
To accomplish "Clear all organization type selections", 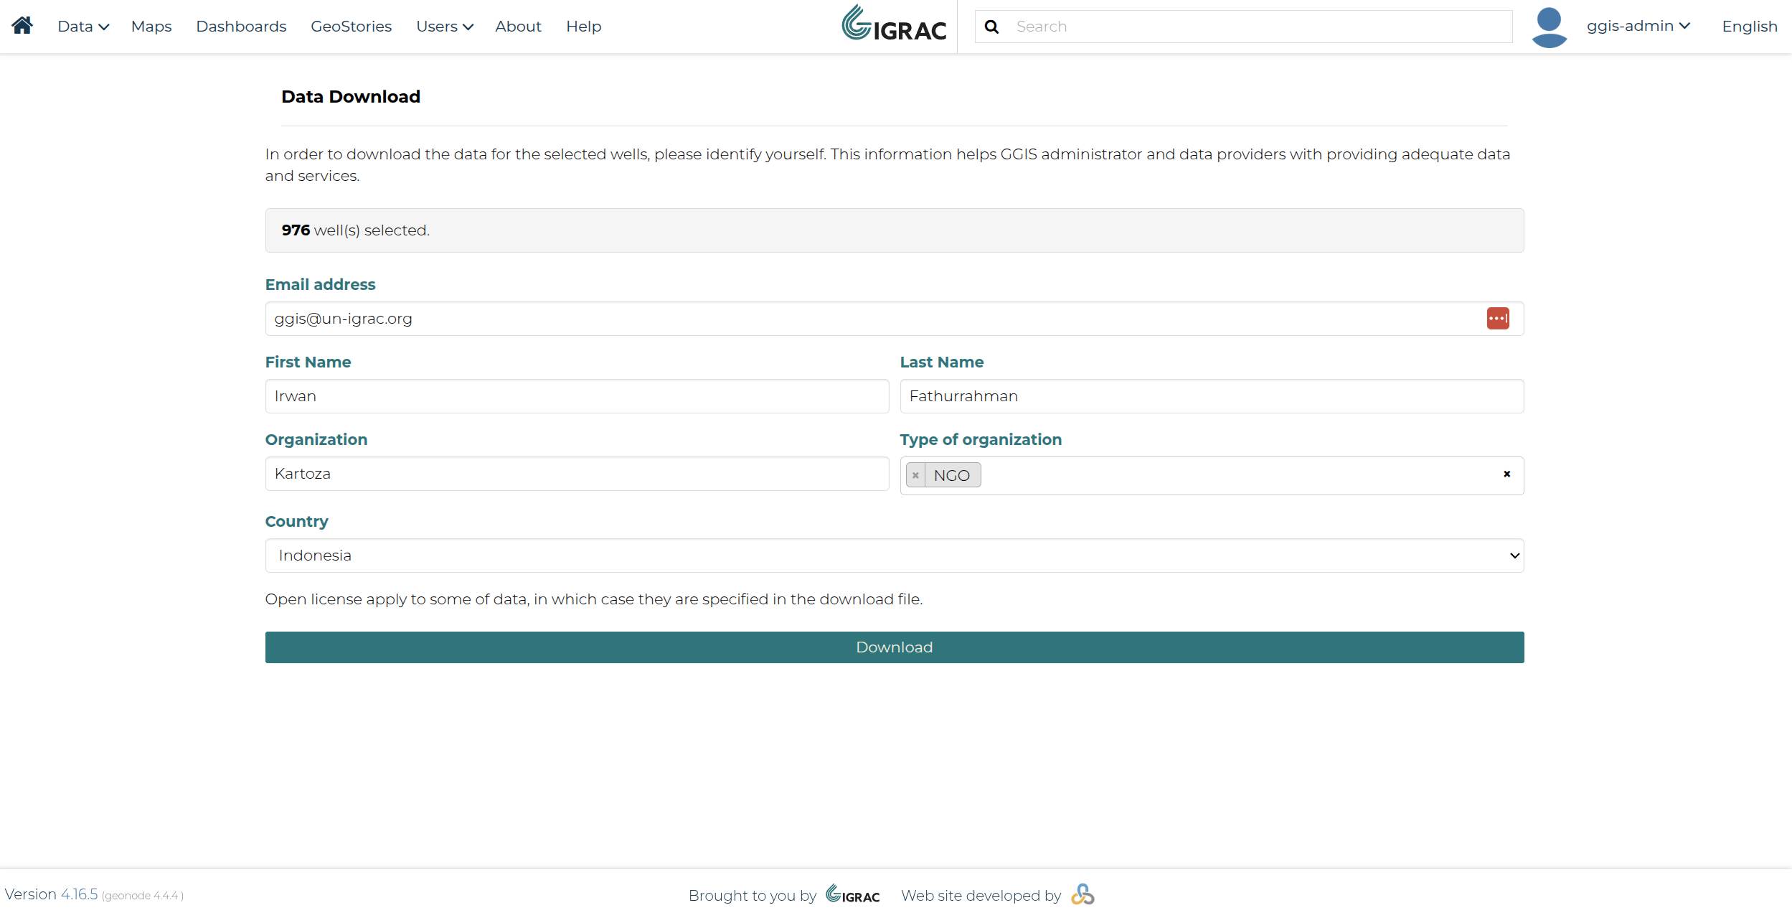I will pos(1506,474).
